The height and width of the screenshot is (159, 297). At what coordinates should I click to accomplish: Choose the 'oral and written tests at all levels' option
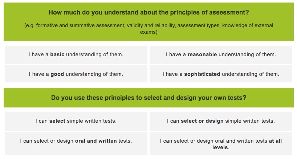[x=221, y=144]
